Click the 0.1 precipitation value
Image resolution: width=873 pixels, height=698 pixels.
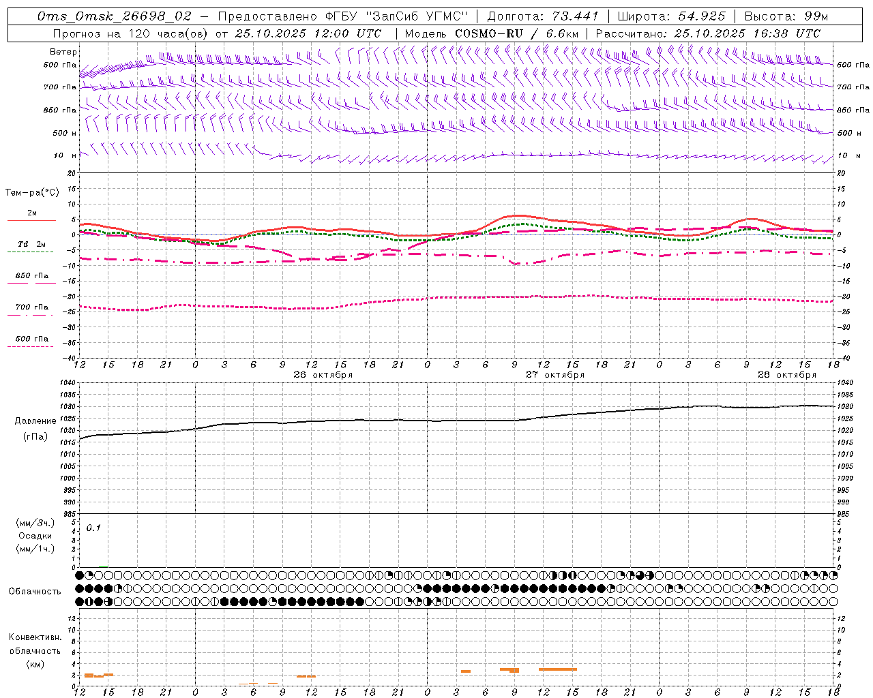point(93,528)
